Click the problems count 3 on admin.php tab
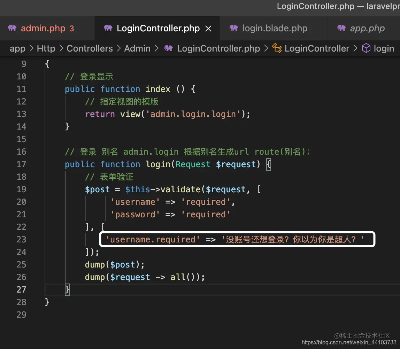The height and width of the screenshot is (349, 400). [72, 28]
